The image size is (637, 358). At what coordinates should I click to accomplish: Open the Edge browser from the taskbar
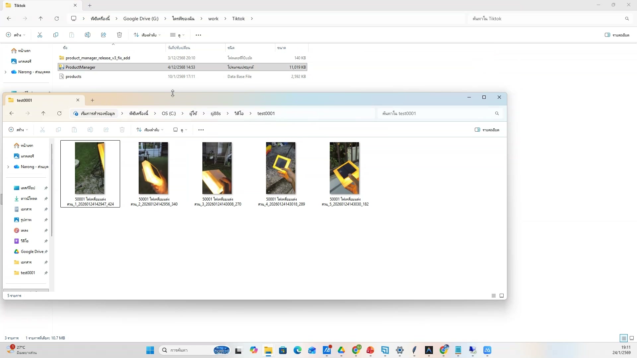(x=297, y=350)
